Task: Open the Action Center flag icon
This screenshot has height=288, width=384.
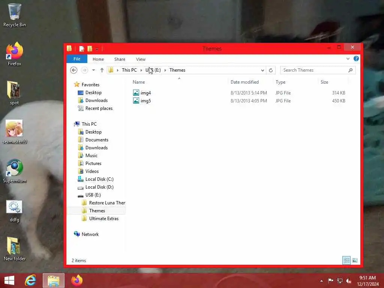Action: click(x=330, y=280)
